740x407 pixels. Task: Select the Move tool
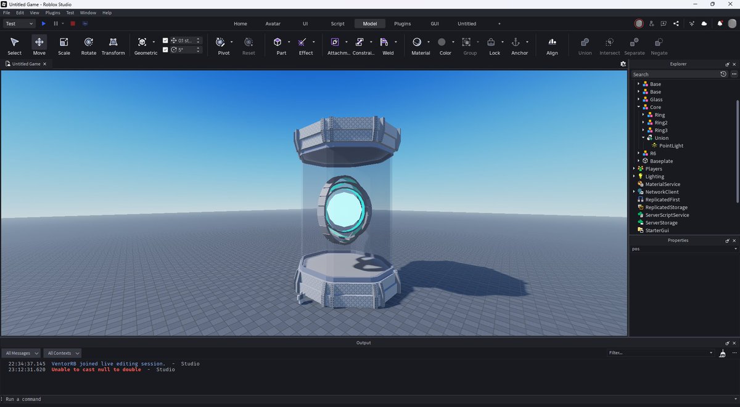[x=39, y=43]
